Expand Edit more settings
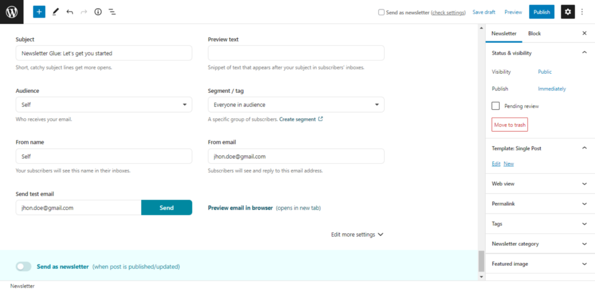 357,234
